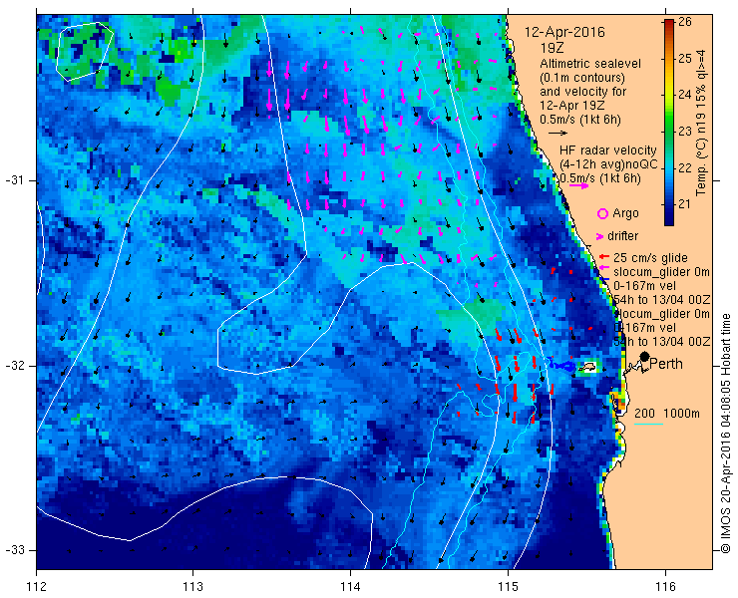Screen dimensions: 738x598
Task: Click the '25 cm/s glide' legend label
Action: coord(650,258)
